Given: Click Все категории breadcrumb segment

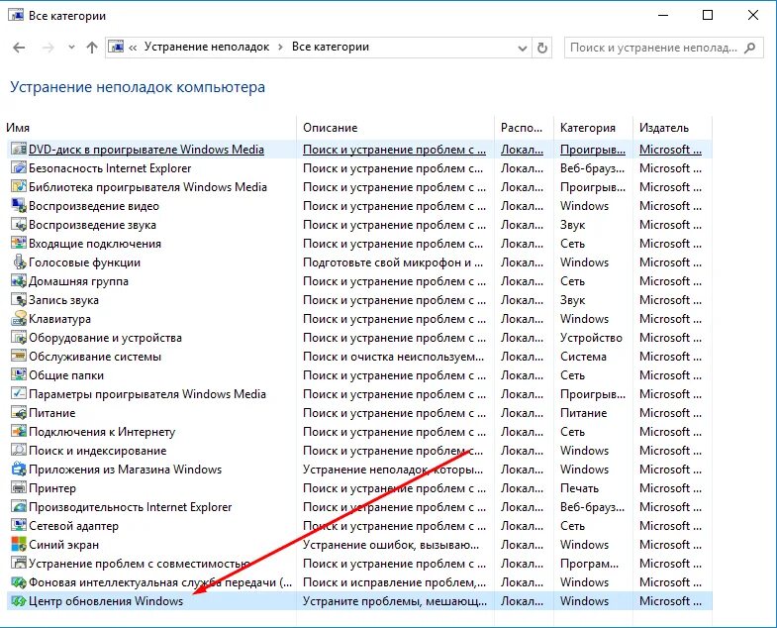Looking at the screenshot, I should tap(331, 47).
